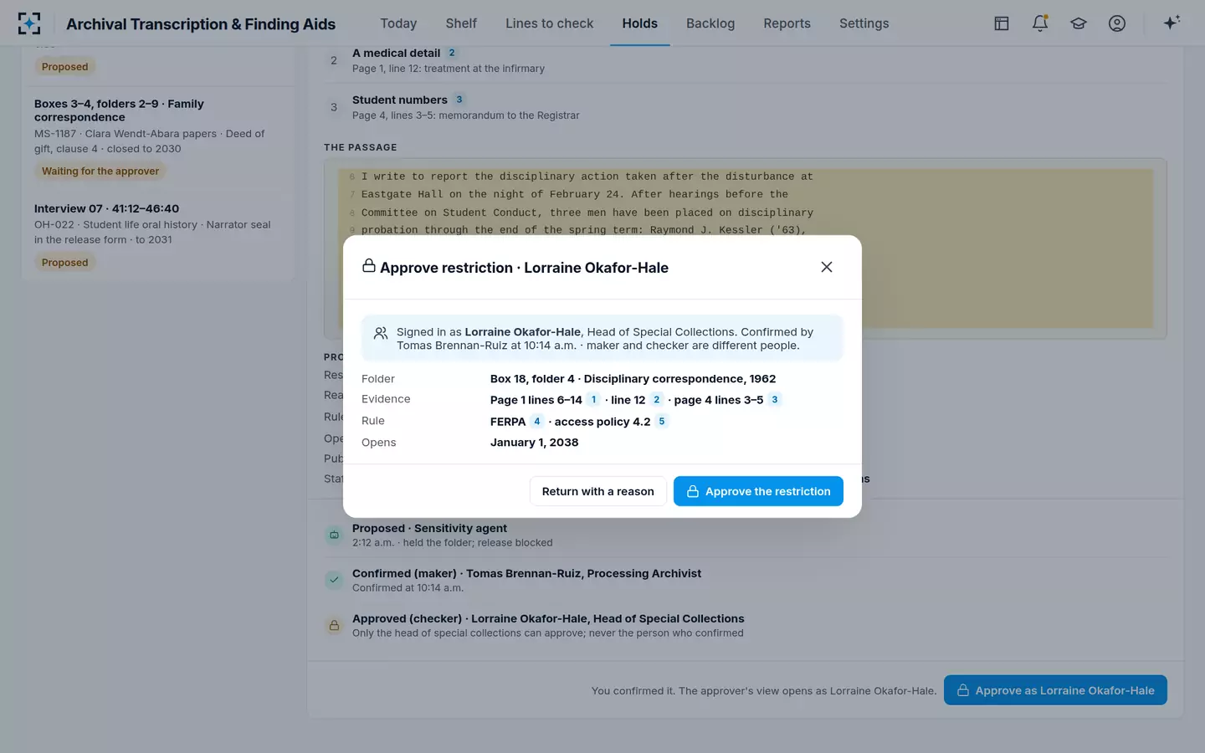Select the Holds tab

pyautogui.click(x=640, y=23)
